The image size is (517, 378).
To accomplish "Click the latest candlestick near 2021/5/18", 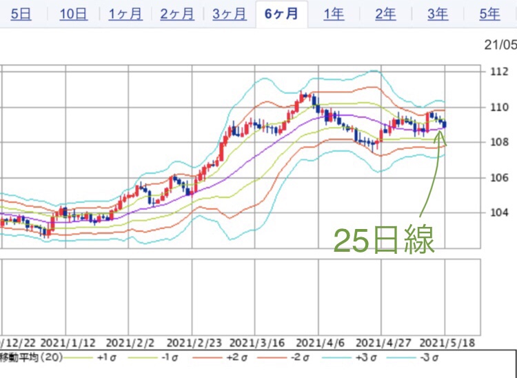I will 445,124.
